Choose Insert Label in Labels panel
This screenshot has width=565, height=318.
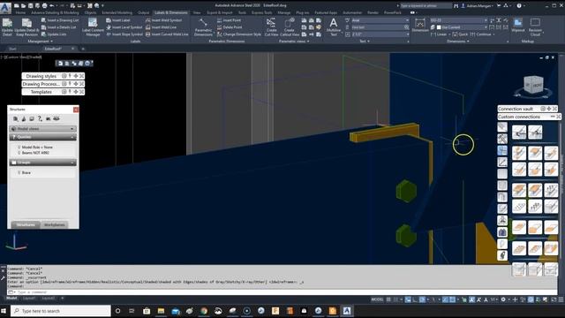tap(118, 20)
